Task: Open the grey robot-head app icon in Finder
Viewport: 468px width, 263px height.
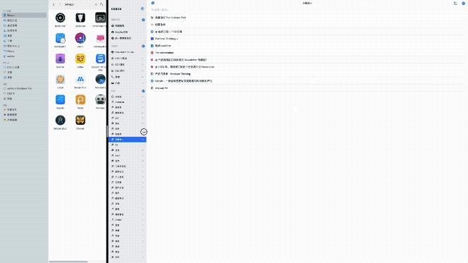Action: click(x=100, y=99)
